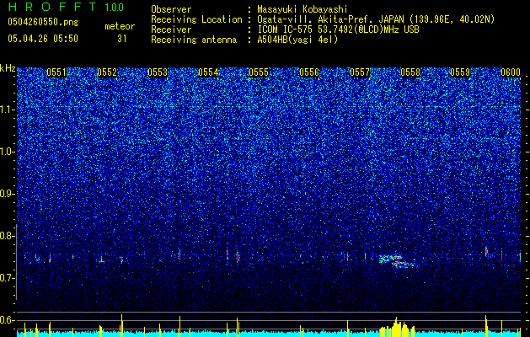The height and width of the screenshot is (337, 530).
Task: Click the 0600 time marker
Action: [511, 72]
